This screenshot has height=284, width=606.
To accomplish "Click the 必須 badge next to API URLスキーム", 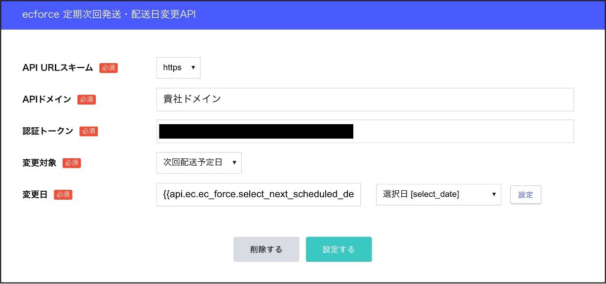I will [x=109, y=68].
